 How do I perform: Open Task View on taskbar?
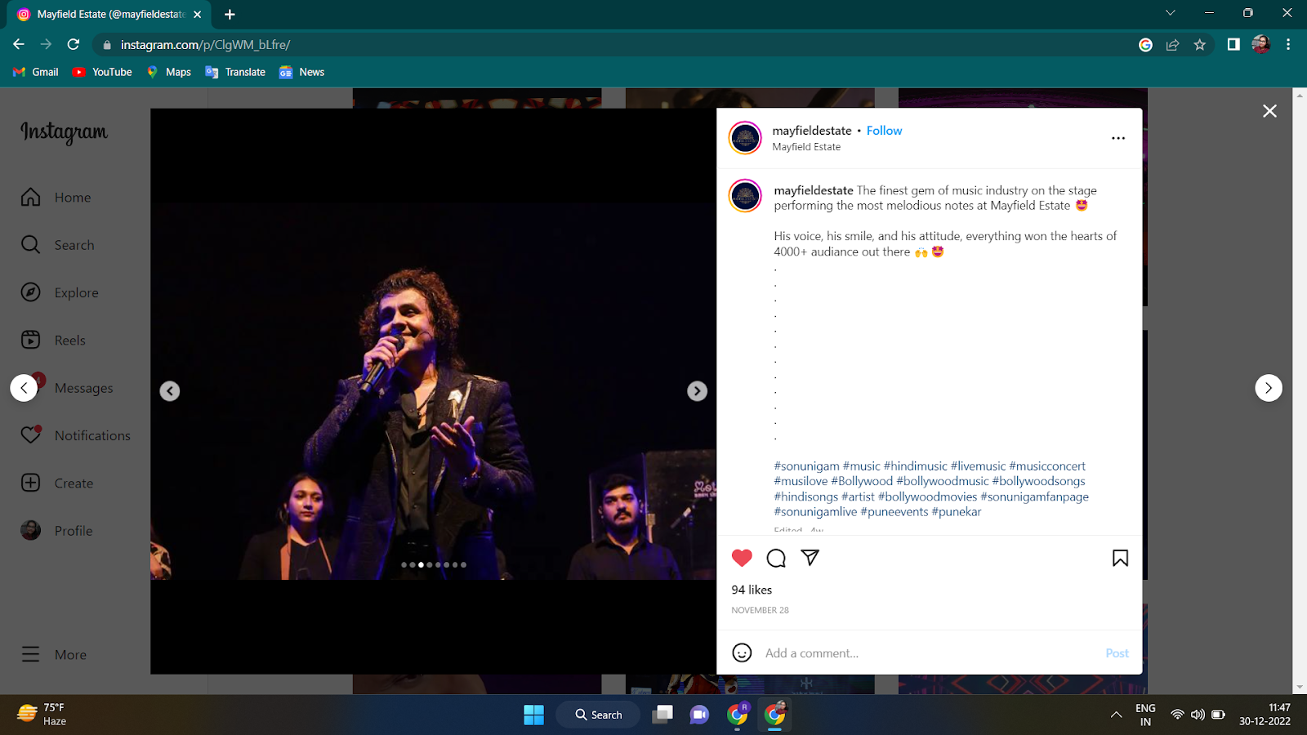(662, 715)
